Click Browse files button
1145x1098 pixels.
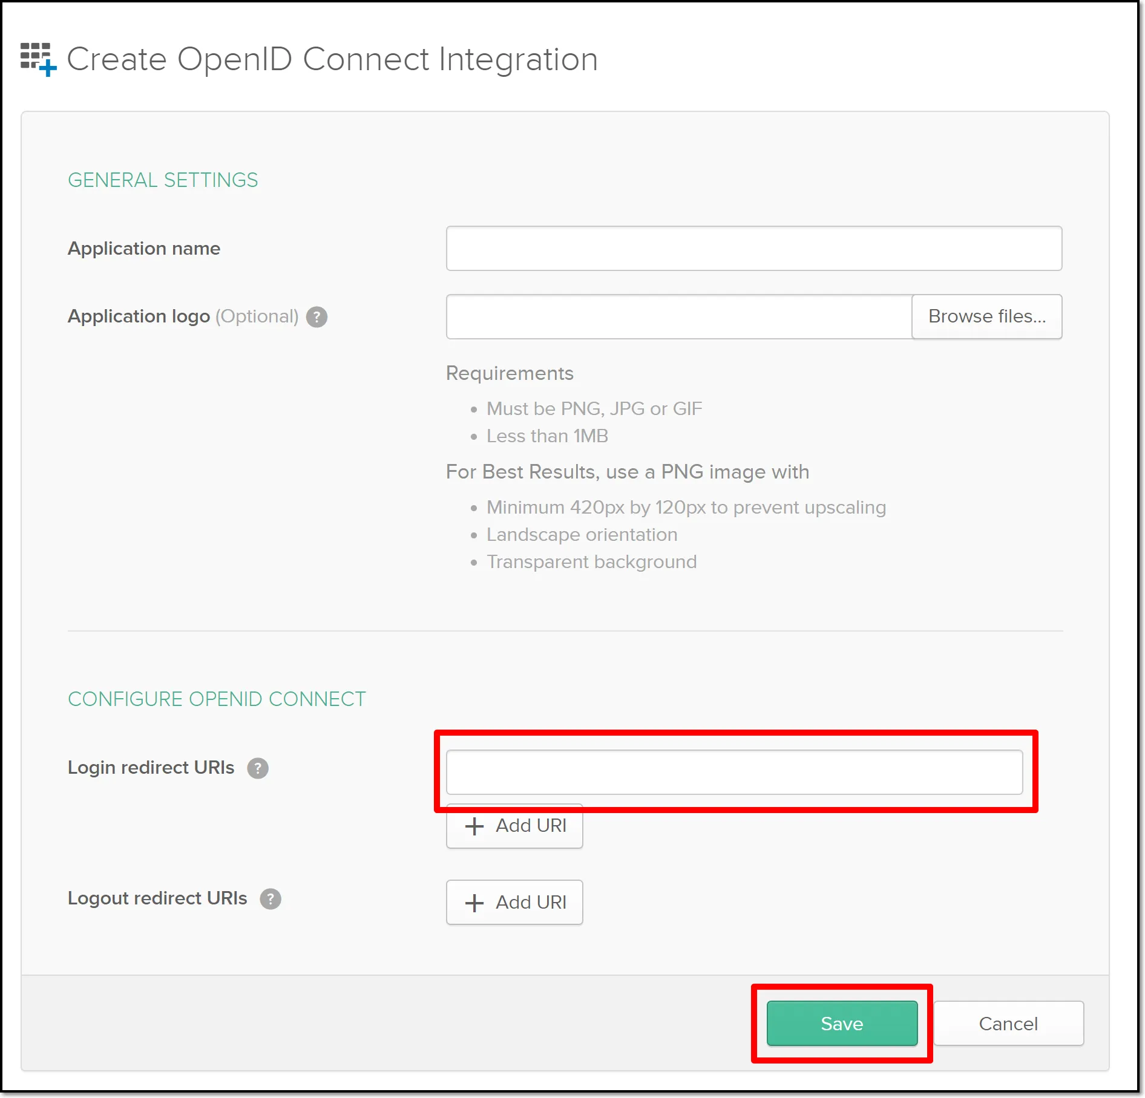point(987,317)
